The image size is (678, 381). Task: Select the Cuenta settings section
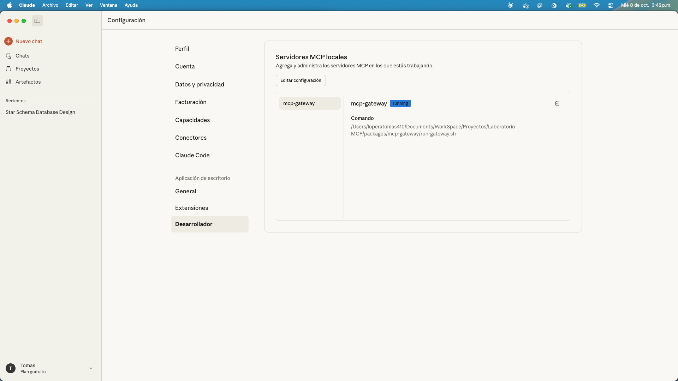(x=210, y=66)
